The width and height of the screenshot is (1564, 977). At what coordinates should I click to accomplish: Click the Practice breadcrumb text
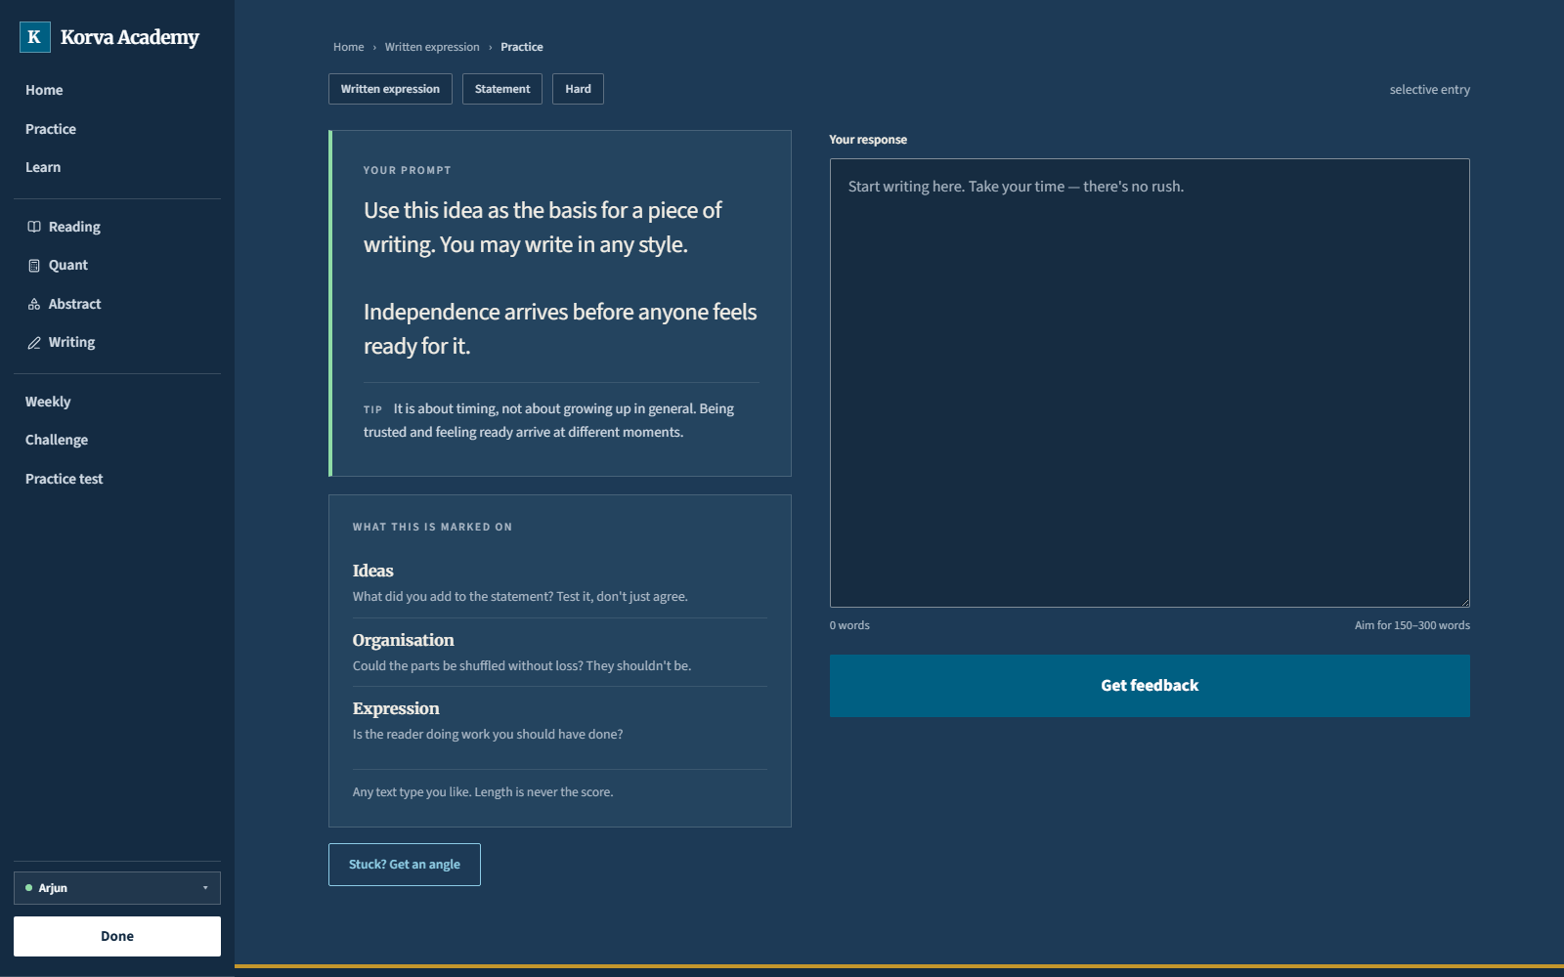[x=522, y=47]
